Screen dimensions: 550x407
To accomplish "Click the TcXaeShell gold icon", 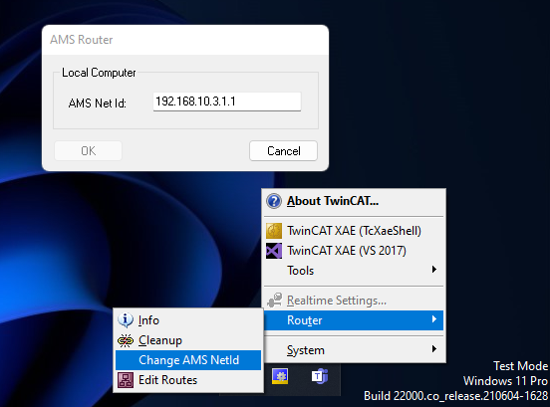I will coord(274,231).
